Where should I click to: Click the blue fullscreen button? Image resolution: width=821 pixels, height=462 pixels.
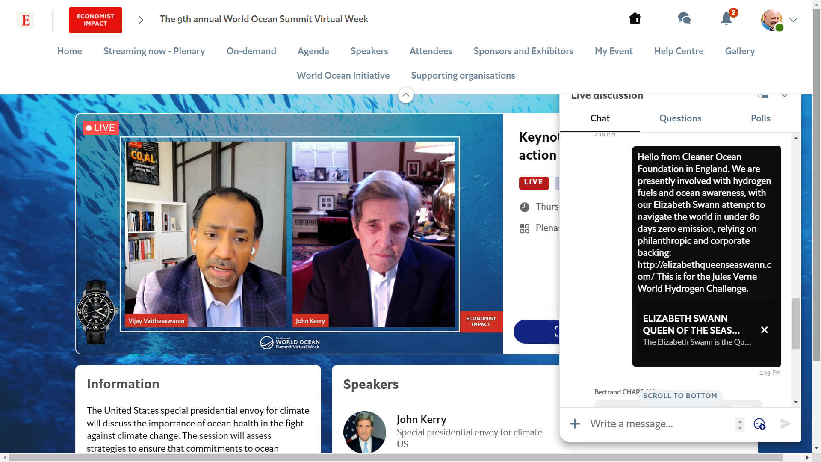[x=537, y=332]
